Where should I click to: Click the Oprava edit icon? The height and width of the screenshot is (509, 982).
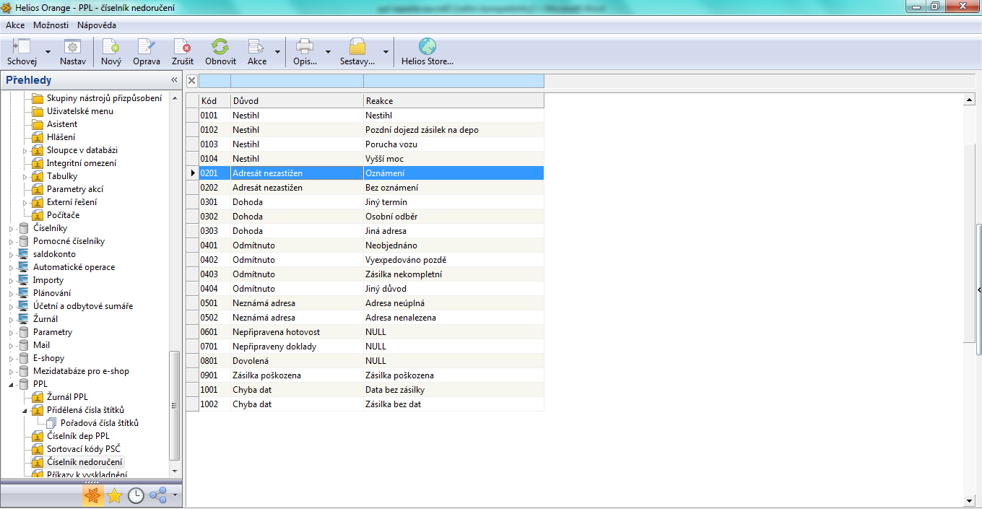pyautogui.click(x=147, y=46)
